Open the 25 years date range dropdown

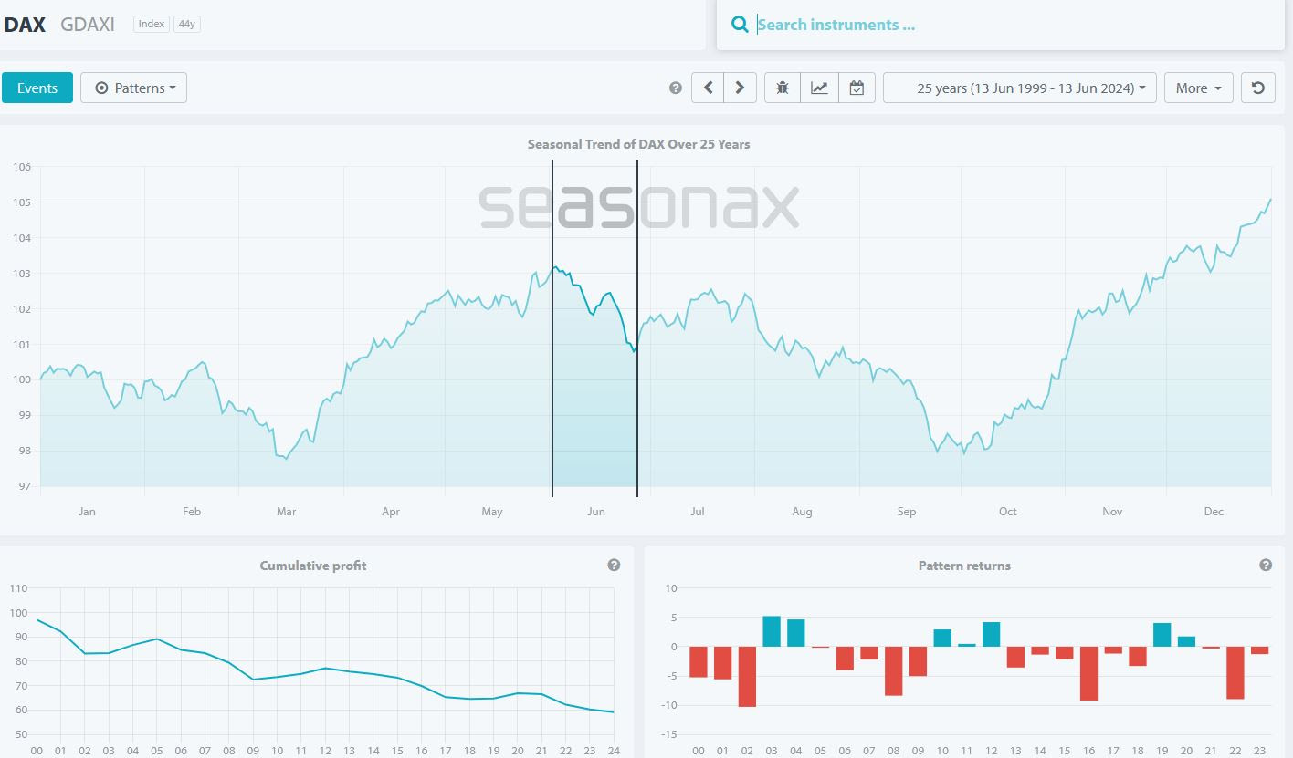click(1020, 88)
